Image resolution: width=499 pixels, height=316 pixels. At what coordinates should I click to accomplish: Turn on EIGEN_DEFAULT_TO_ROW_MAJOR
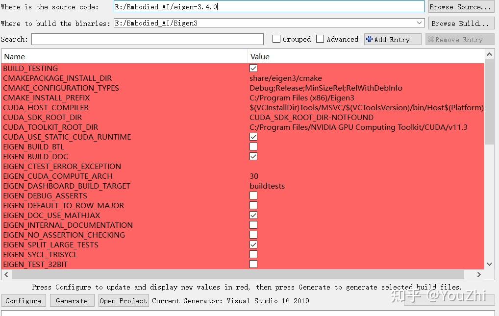click(x=253, y=205)
